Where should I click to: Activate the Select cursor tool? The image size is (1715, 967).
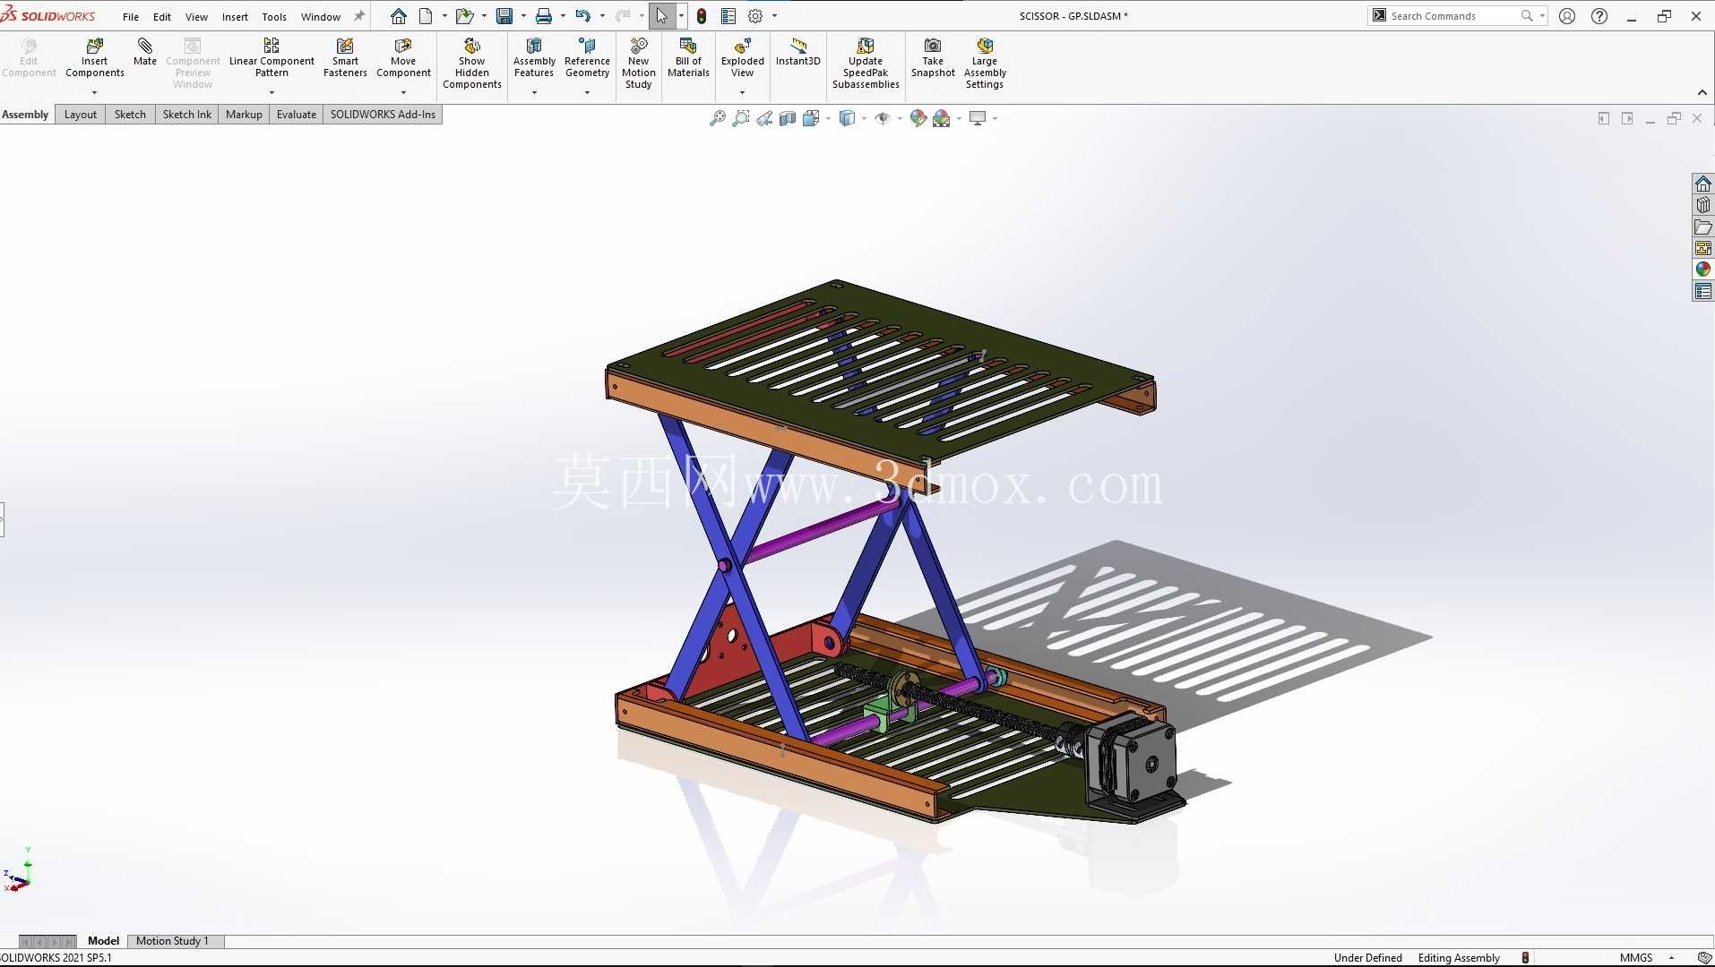(661, 16)
